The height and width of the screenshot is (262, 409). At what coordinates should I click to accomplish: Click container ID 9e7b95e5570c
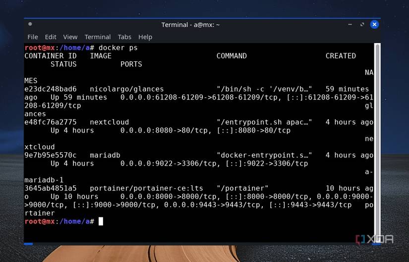coord(51,155)
